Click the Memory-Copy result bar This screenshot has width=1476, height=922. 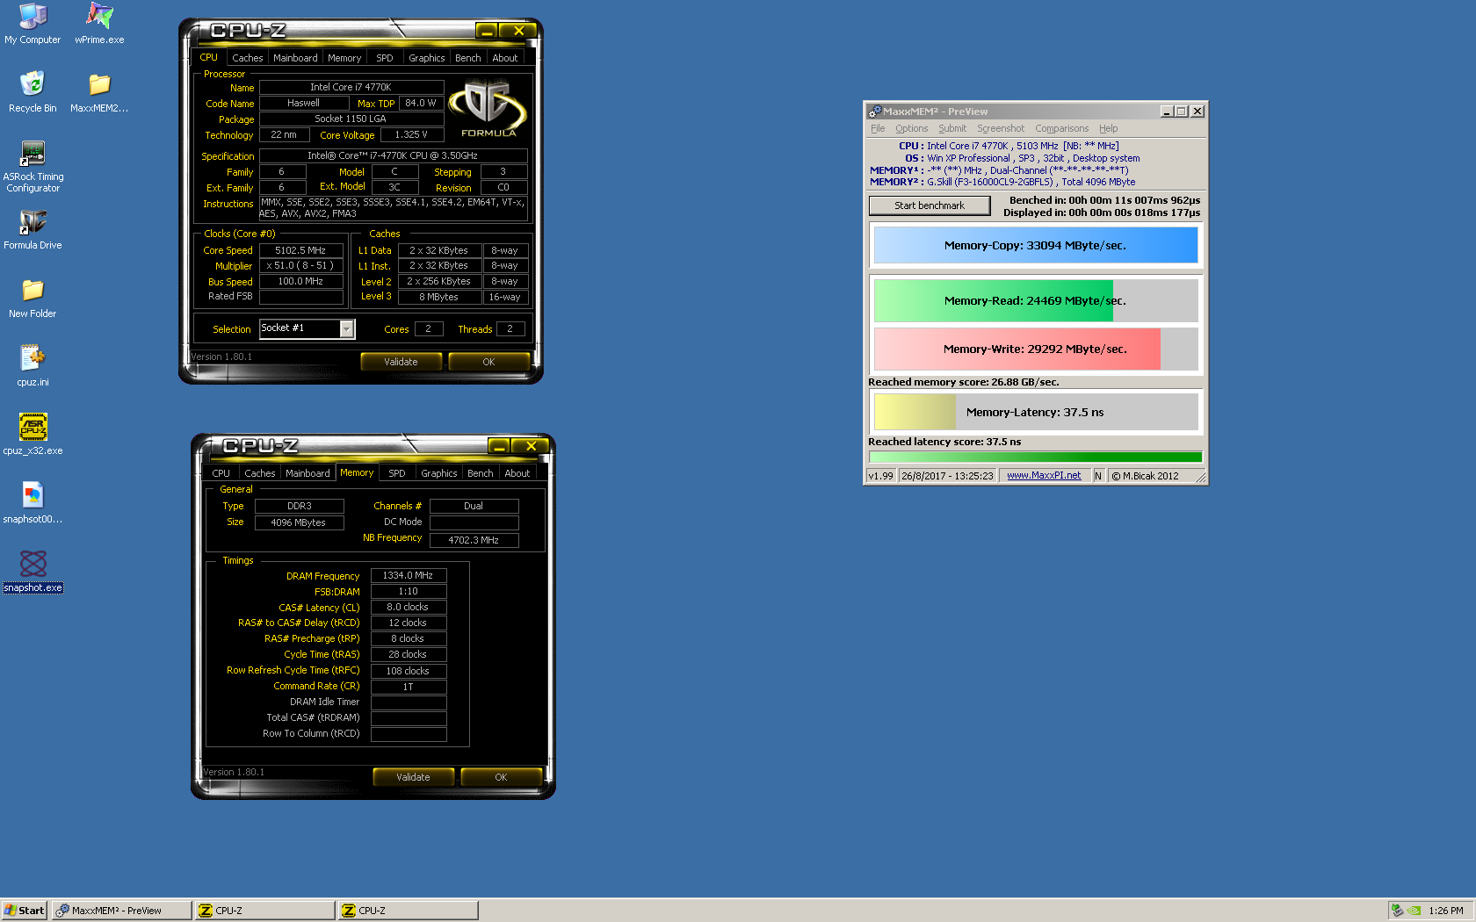[1036, 245]
